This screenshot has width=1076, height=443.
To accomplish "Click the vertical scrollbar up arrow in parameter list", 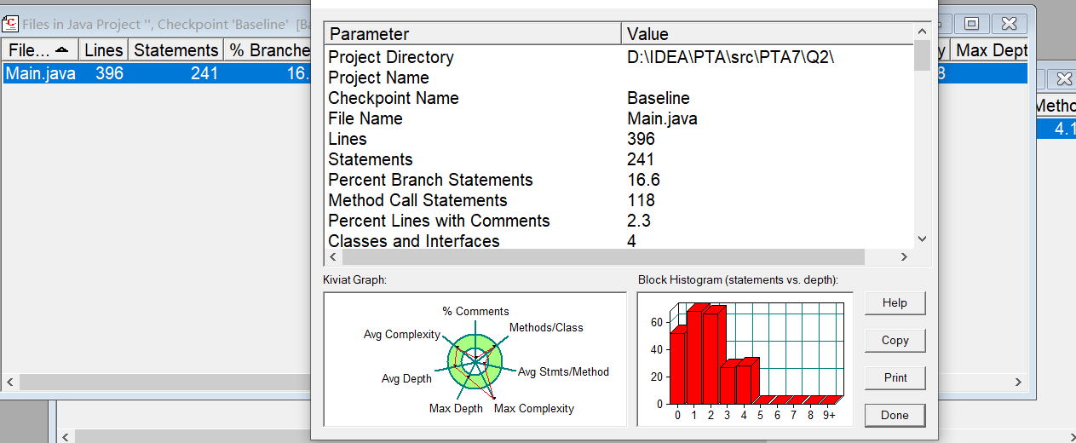I will coord(922,32).
